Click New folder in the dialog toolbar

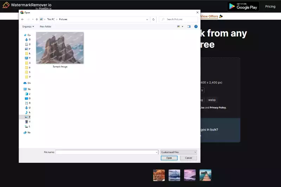[46, 26]
